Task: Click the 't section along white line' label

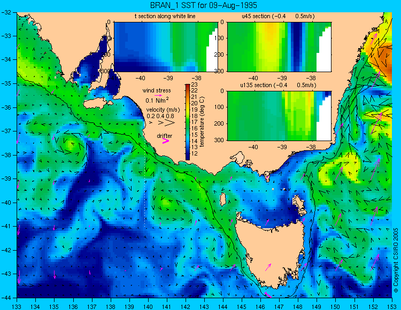Action: pos(165,17)
